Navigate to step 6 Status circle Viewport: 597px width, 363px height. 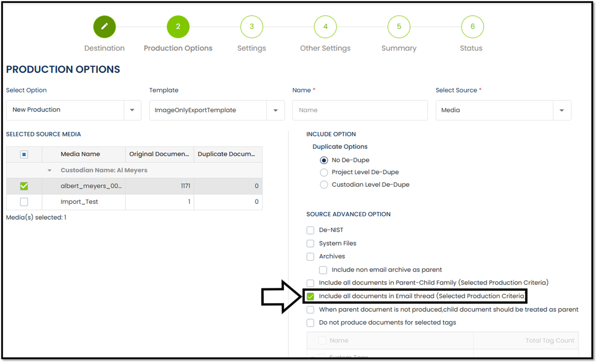[x=472, y=27]
